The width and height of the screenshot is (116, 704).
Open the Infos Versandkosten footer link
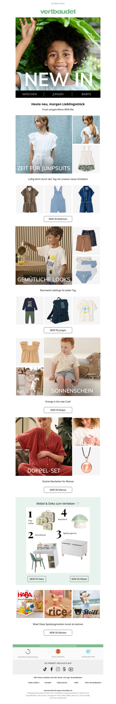93,682
